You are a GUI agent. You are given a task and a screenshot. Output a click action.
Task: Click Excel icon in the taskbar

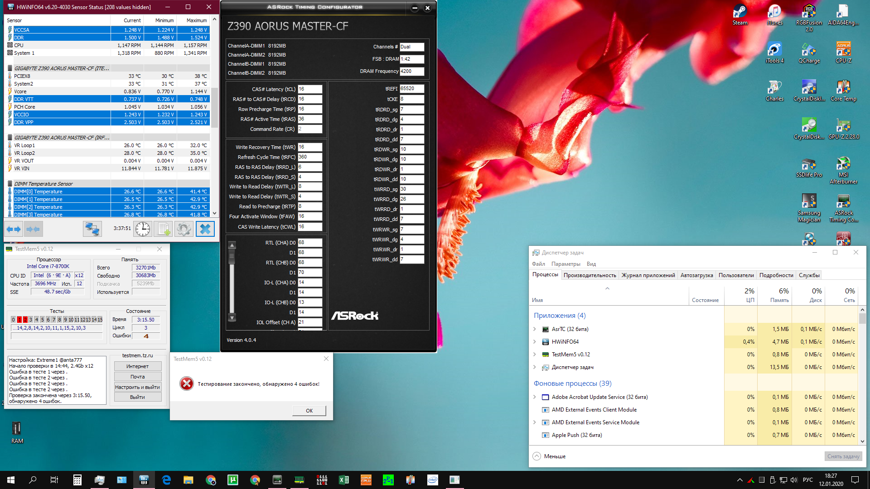(x=344, y=480)
